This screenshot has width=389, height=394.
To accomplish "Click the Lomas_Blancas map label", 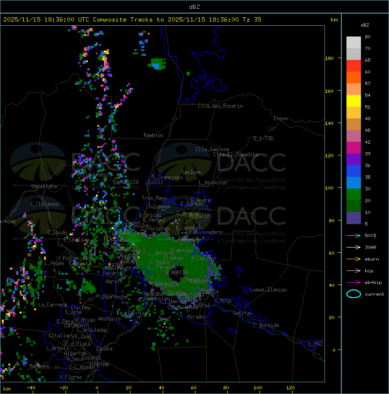I will coord(268,290).
